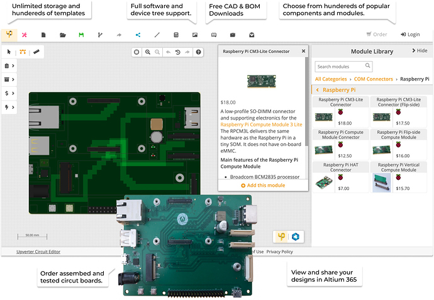Click the Login button
This screenshot has width=434, height=300.
pos(410,35)
